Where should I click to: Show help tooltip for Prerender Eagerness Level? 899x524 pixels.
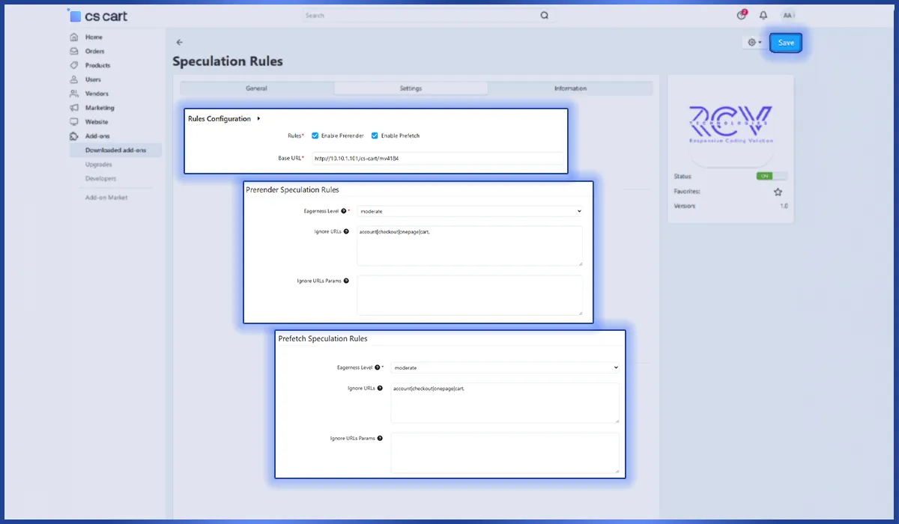(x=344, y=211)
